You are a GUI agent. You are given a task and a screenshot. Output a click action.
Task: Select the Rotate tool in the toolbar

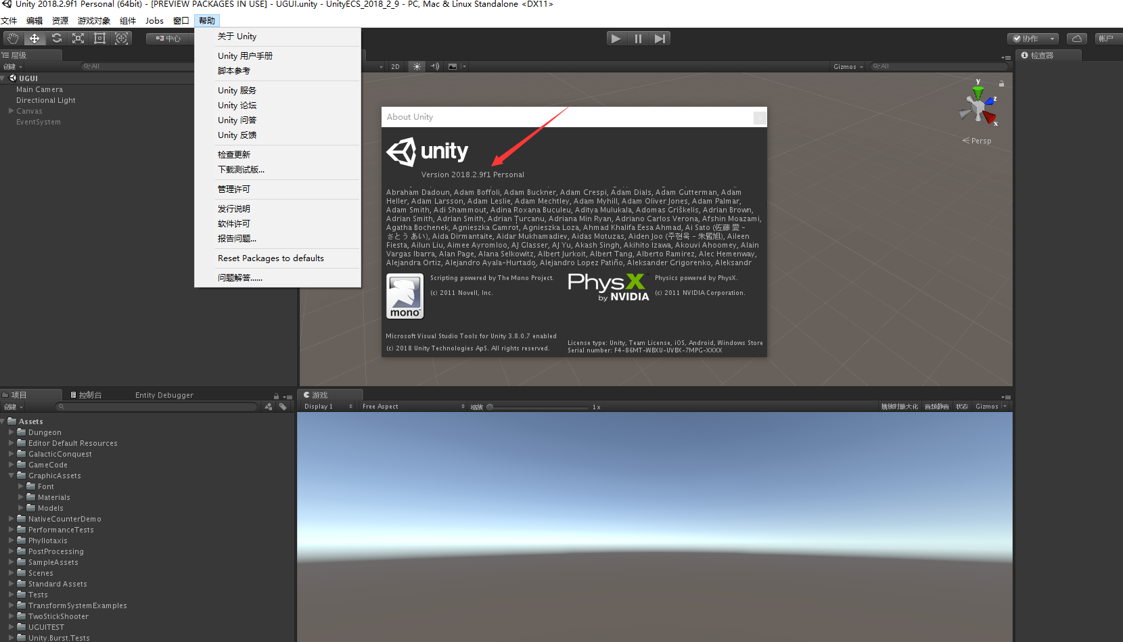tap(57, 39)
